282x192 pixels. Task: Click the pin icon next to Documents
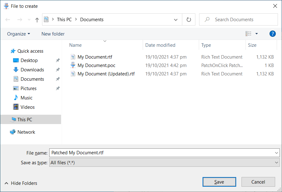pyautogui.click(x=58, y=79)
